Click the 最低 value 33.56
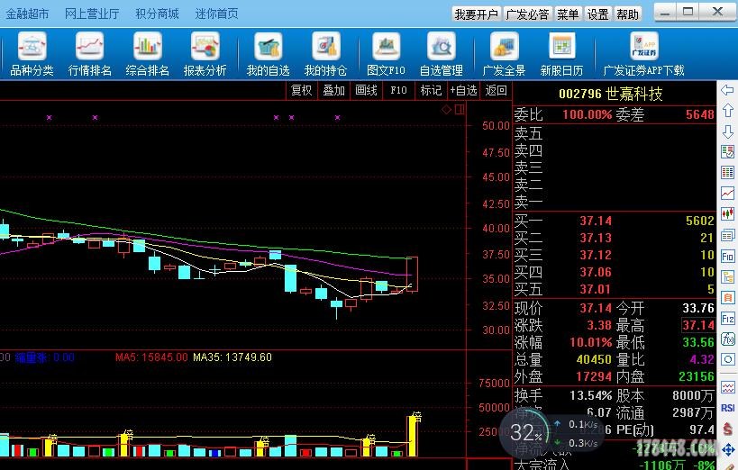The width and height of the screenshot is (738, 470). coord(698,342)
